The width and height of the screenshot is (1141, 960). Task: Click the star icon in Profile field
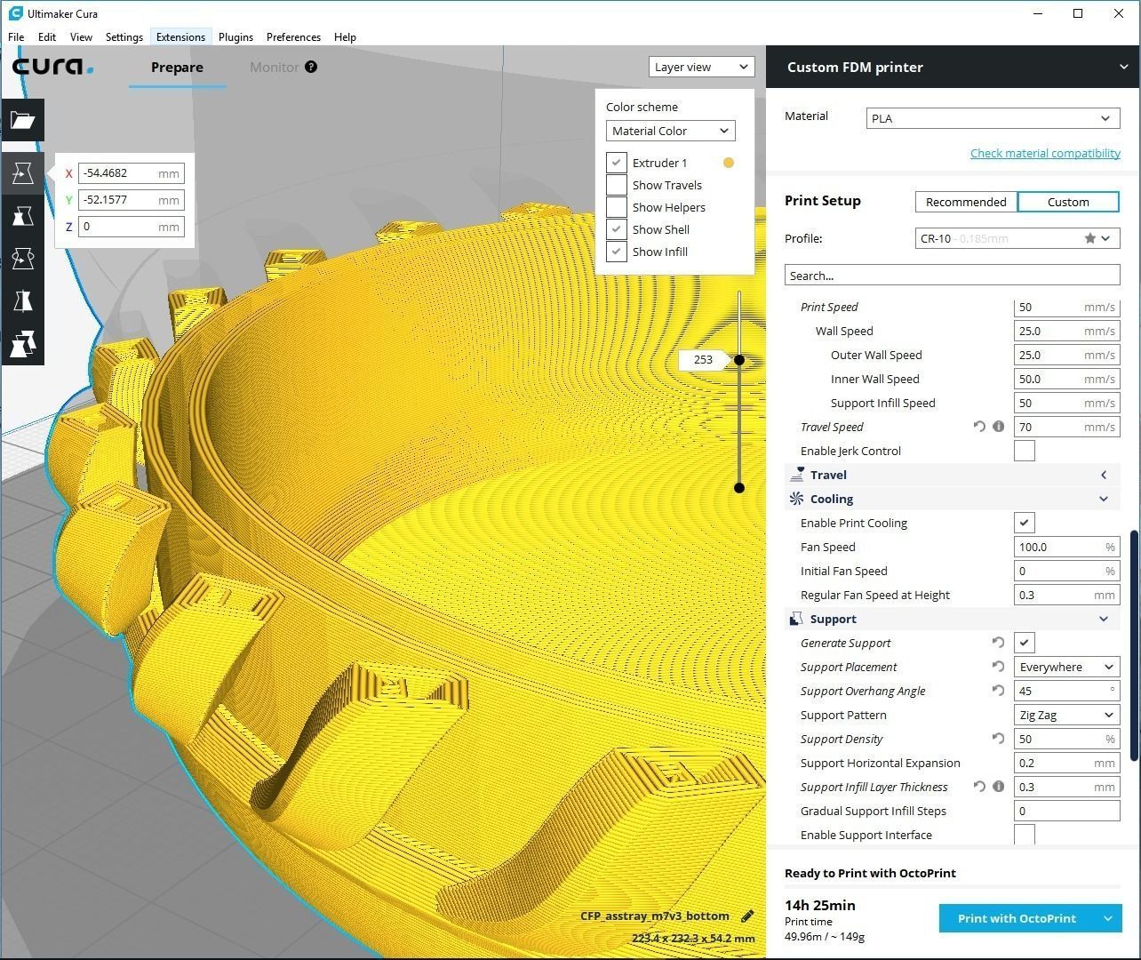pos(1089,238)
